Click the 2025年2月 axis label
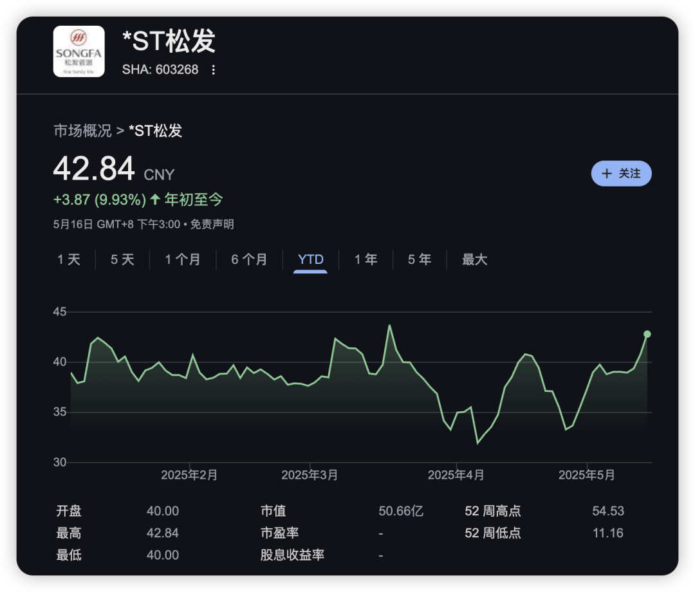 click(x=189, y=475)
